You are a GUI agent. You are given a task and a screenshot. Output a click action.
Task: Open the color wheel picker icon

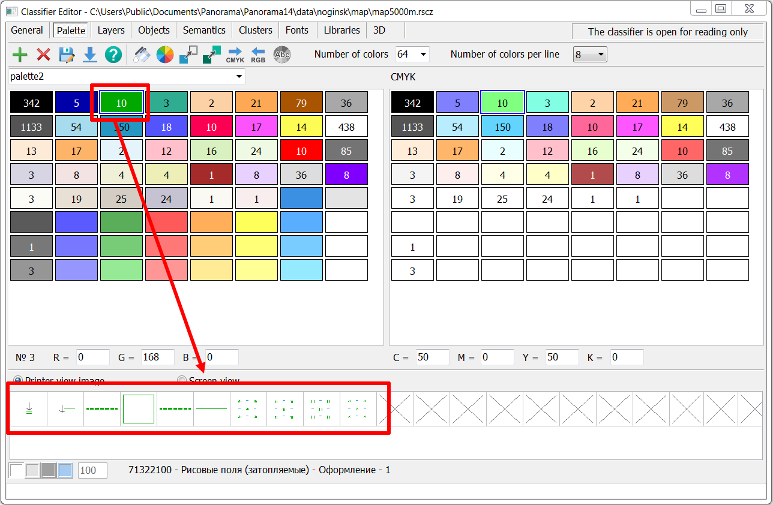pos(165,55)
